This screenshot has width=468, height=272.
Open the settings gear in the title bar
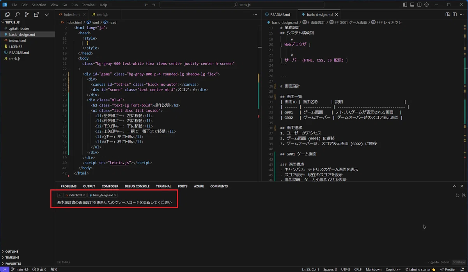pyautogui.click(x=427, y=5)
